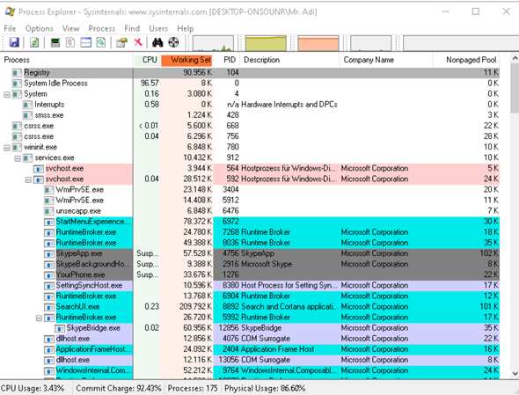Collapse the svchost.exe PID 592 node
The height and width of the screenshot is (395, 519).
[x=28, y=179]
